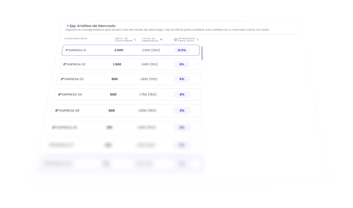Image resolution: width=353 pixels, height=208 pixels.
Task: Click the 8% badge
Action: (x=182, y=64)
